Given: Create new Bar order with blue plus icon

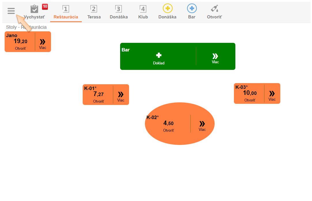Looking at the screenshot, I should (x=192, y=9).
